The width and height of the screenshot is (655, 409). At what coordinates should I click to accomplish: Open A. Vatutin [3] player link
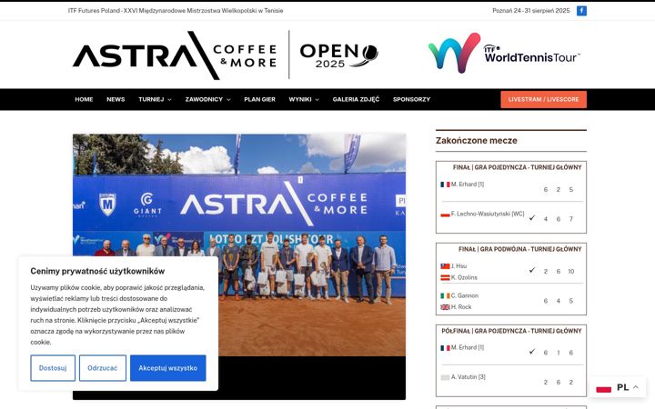[x=469, y=377]
